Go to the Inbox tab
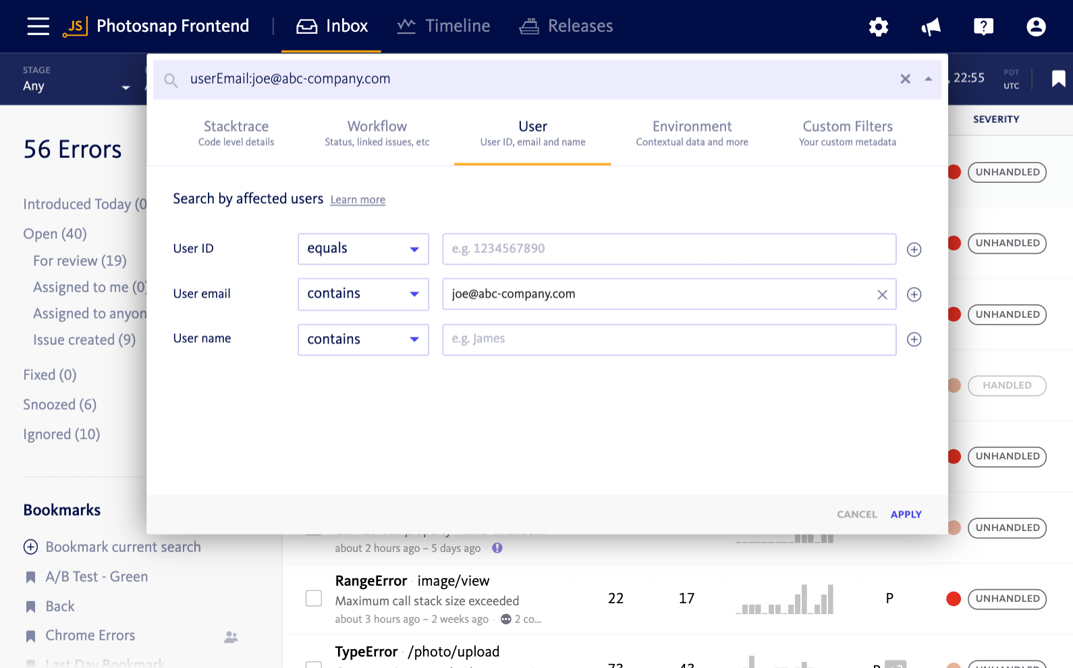Image resolution: width=1073 pixels, height=668 pixels. coord(332,26)
